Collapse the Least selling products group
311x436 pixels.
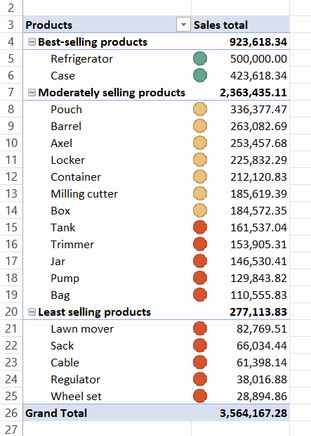click(32, 312)
